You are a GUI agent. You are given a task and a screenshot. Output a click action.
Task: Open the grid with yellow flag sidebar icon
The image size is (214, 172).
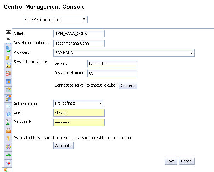(8, 90)
